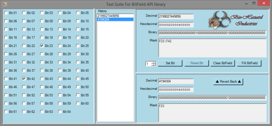This screenshot has height=126, width=272.
Task: Click the lower Binary field
Action: pyautogui.click(x=212, y=98)
